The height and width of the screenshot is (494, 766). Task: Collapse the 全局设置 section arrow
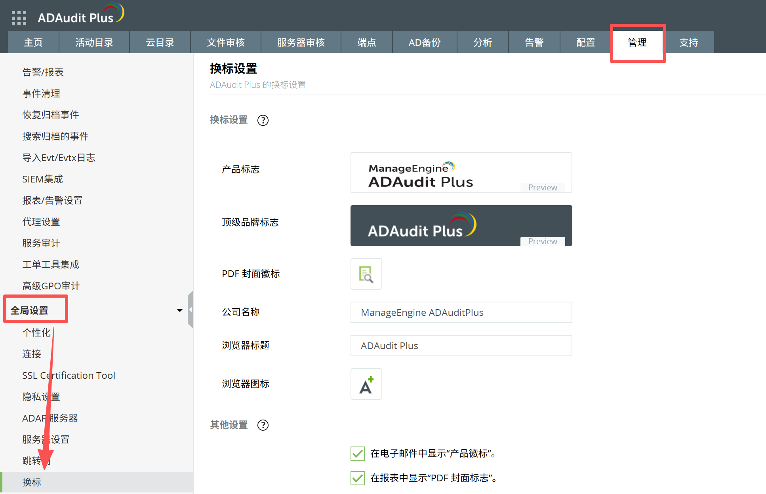[179, 310]
